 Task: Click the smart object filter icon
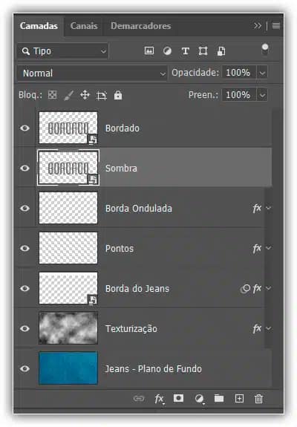click(x=221, y=51)
